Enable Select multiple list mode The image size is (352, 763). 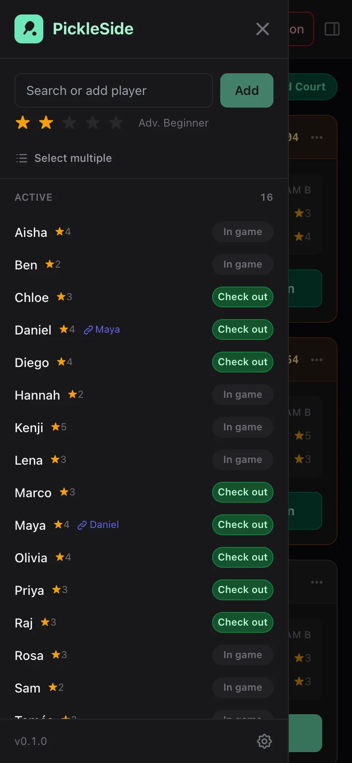click(x=64, y=158)
